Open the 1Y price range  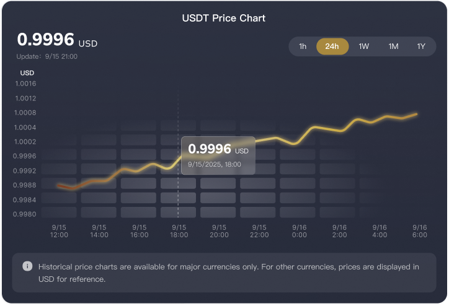point(421,46)
